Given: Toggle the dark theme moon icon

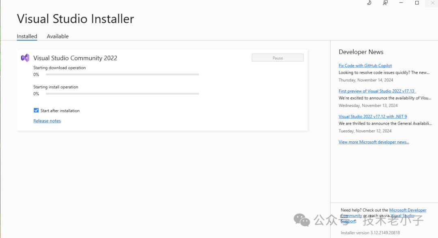Looking at the screenshot, I should 369,3.
